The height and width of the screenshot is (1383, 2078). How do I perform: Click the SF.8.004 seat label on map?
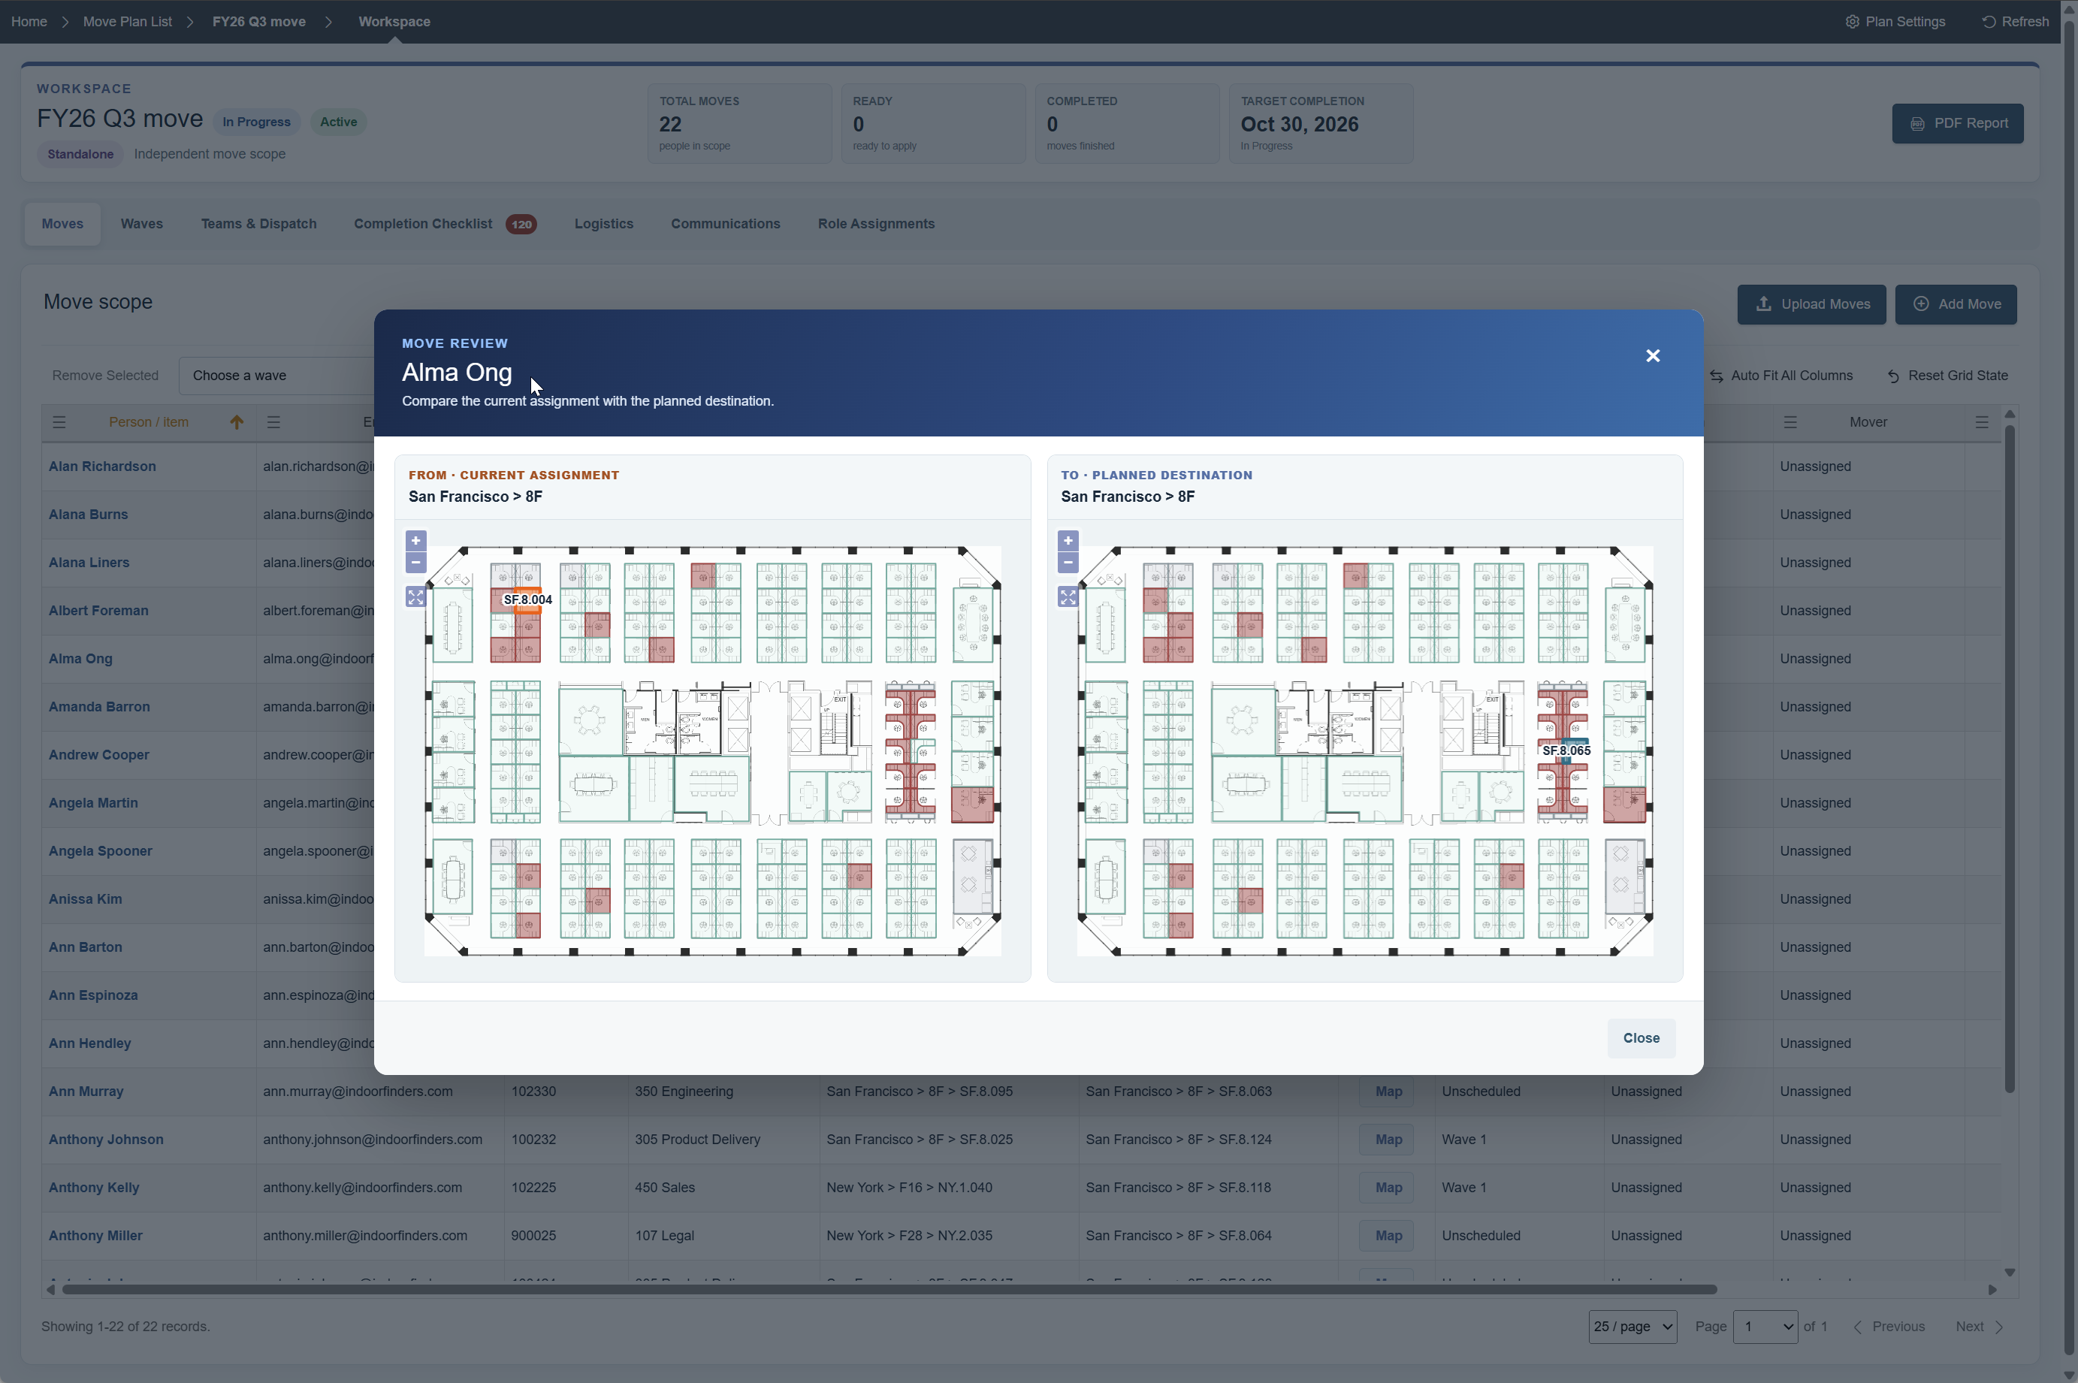[x=527, y=599]
